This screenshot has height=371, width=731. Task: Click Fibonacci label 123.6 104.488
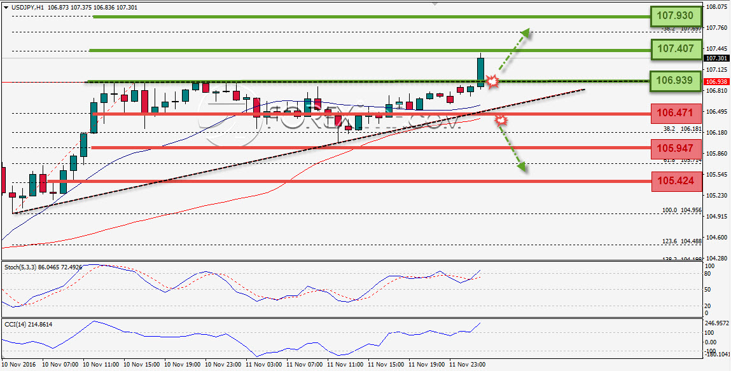[681, 241]
